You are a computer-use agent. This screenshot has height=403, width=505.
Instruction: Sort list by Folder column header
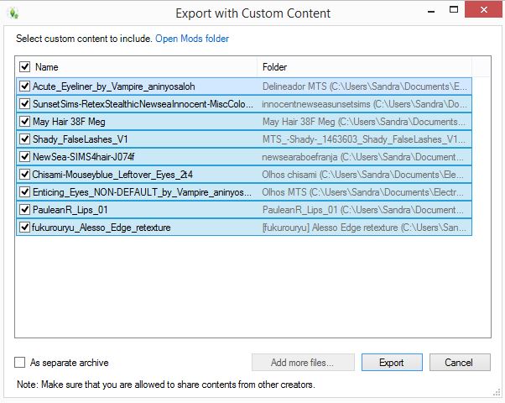pyautogui.click(x=361, y=66)
